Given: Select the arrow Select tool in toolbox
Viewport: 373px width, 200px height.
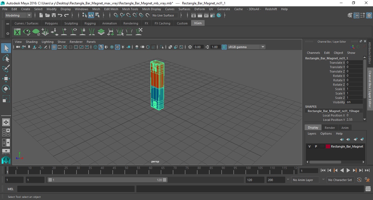Looking at the screenshot, I should pyautogui.click(x=6, y=48).
